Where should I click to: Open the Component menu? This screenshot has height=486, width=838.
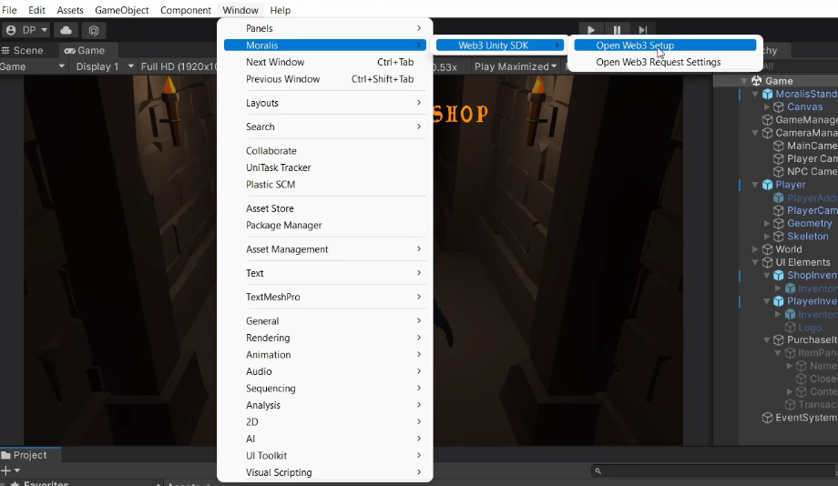[x=186, y=10]
